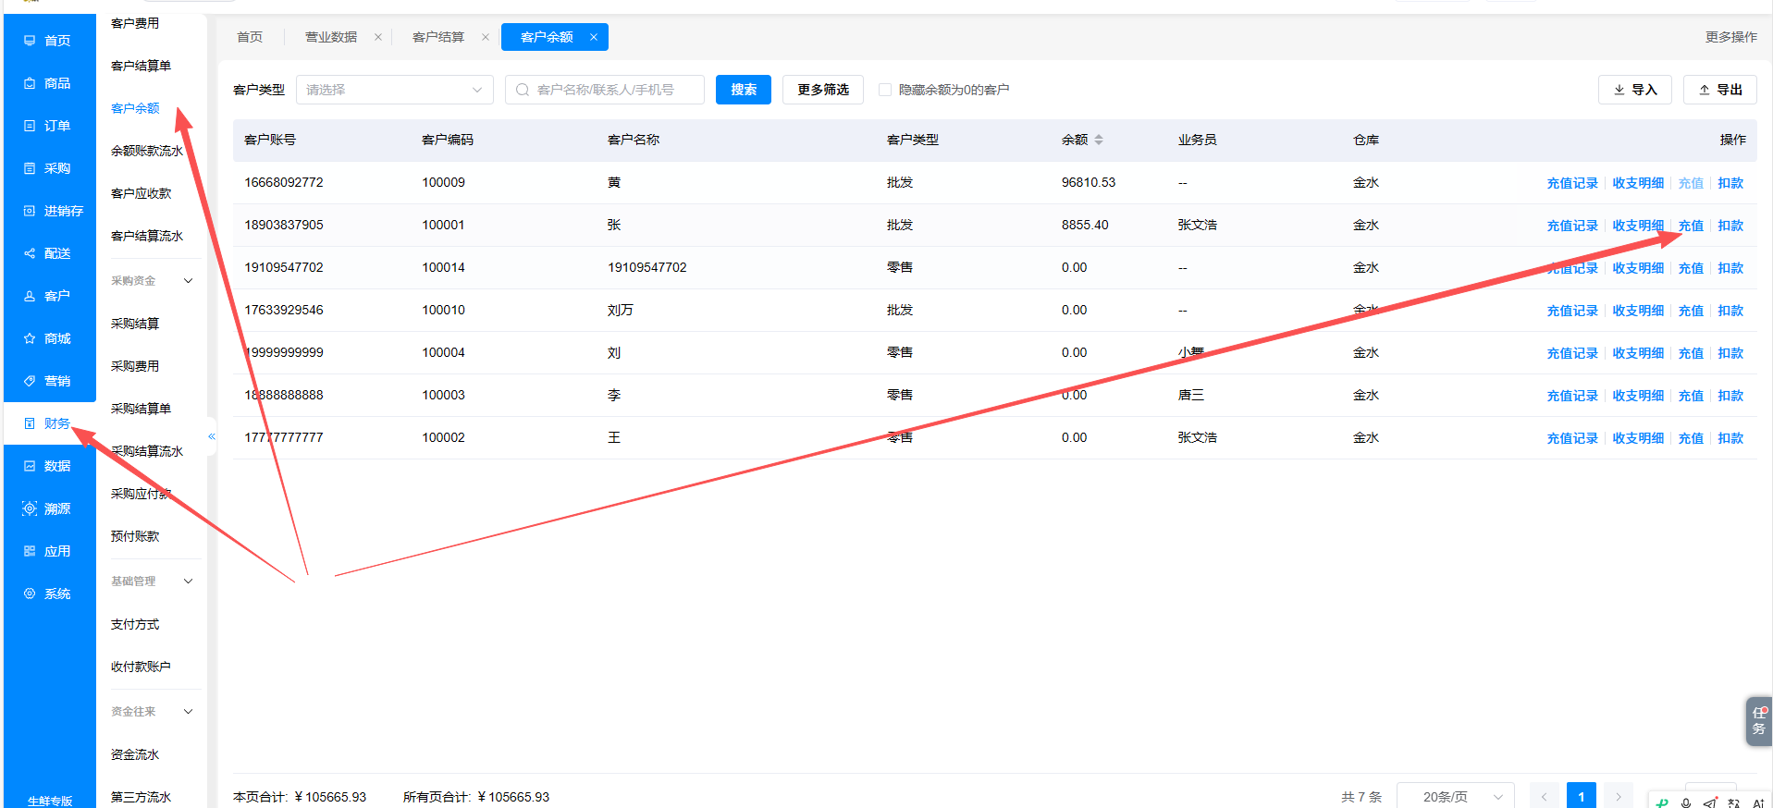Collapse the 基础管理 menu group
The image size is (1773, 808).
click(189, 582)
